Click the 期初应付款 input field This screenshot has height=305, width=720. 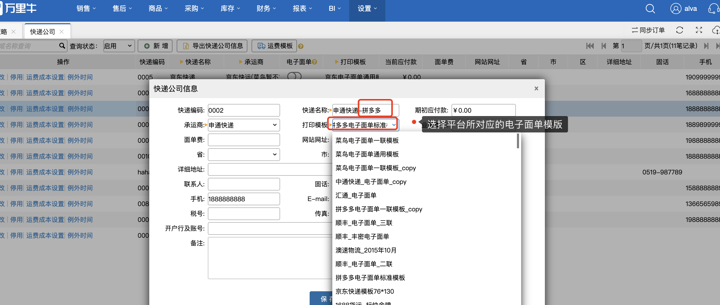pos(483,110)
